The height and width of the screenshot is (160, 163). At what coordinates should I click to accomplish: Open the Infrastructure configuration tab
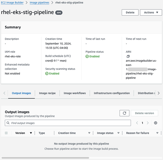112,93
